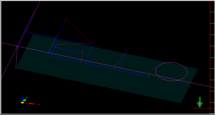This screenshot has width=215, height=115.
Task: Select the rightmost blue toolpath segment
Action: pyautogui.click(x=133, y=73)
